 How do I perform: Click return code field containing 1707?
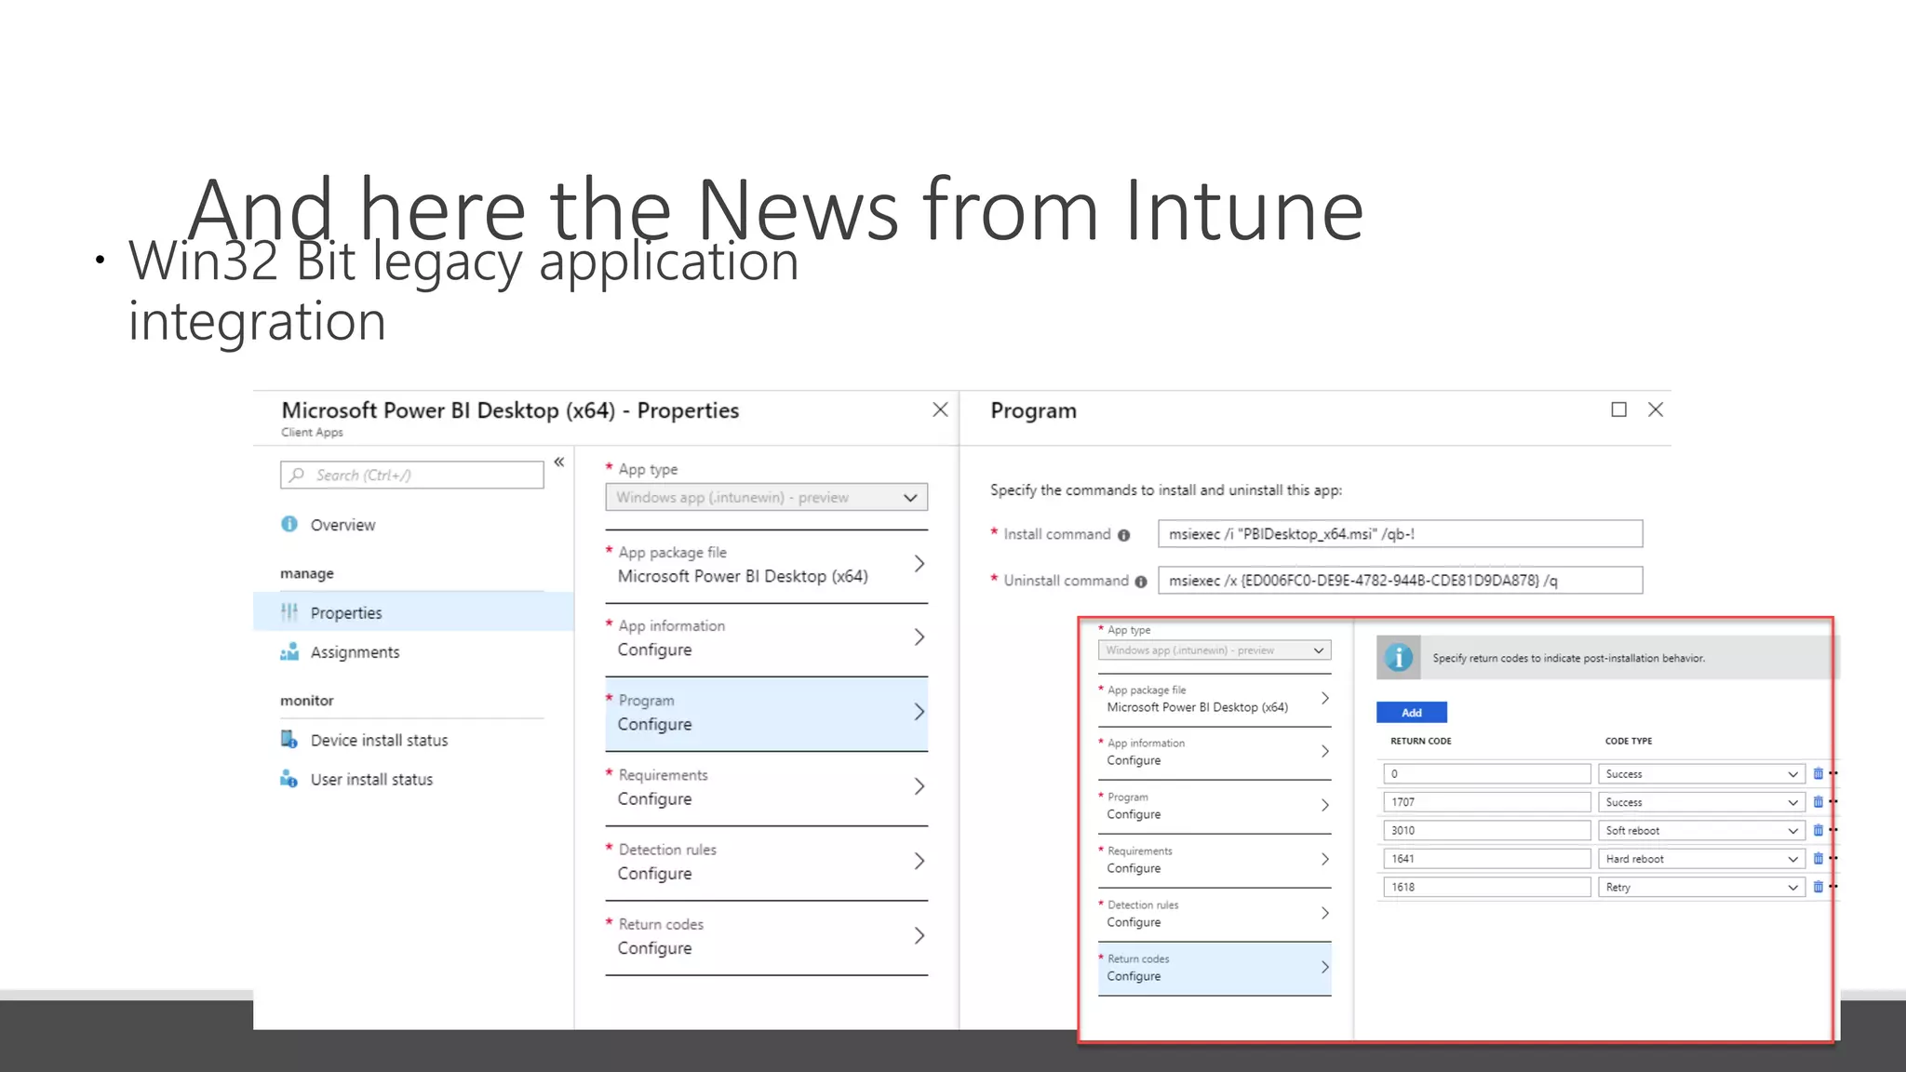(1487, 802)
